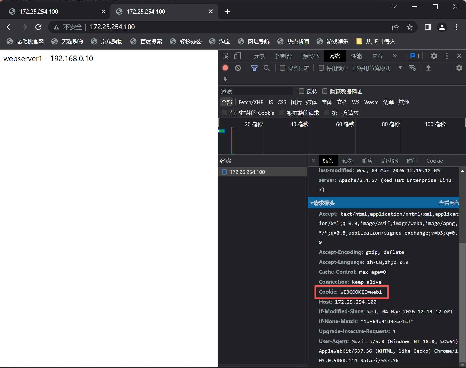Open DevTools three-dot customize menu
The width and height of the screenshot is (466, 368).
pos(447,56)
